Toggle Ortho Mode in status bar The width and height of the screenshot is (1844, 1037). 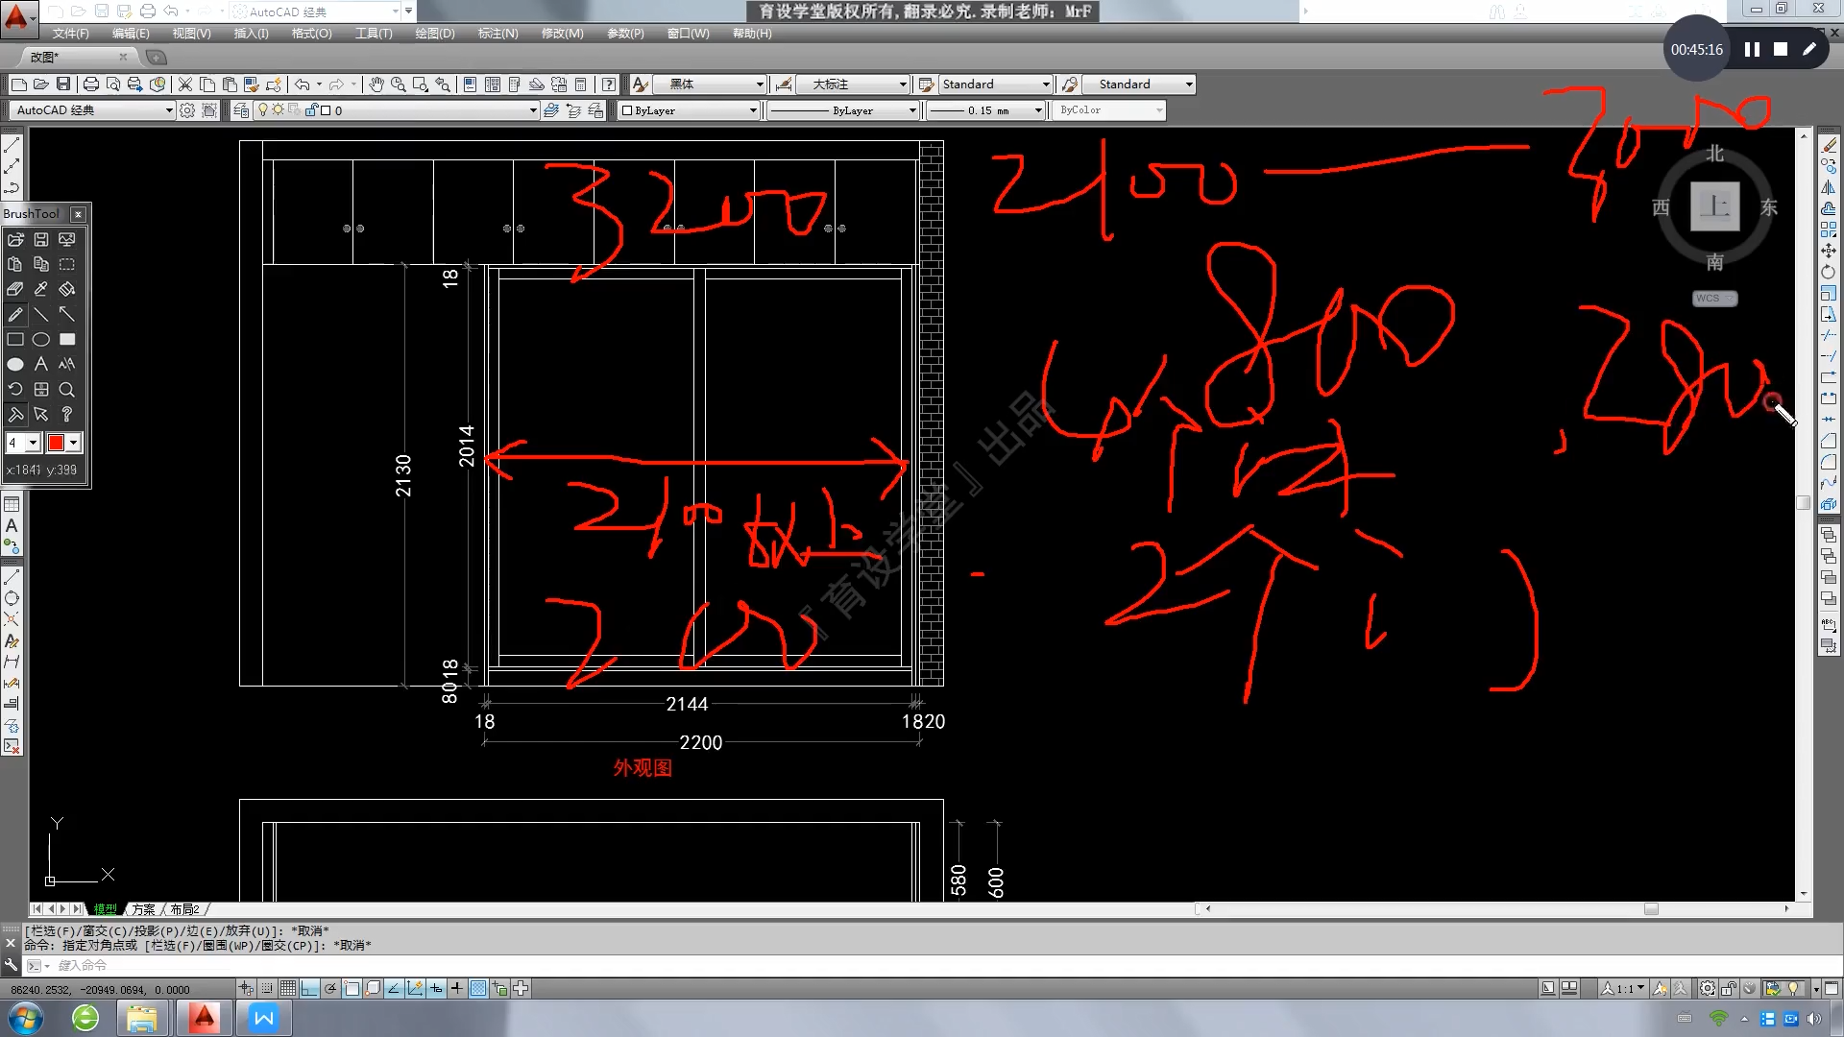pyautogui.click(x=309, y=988)
